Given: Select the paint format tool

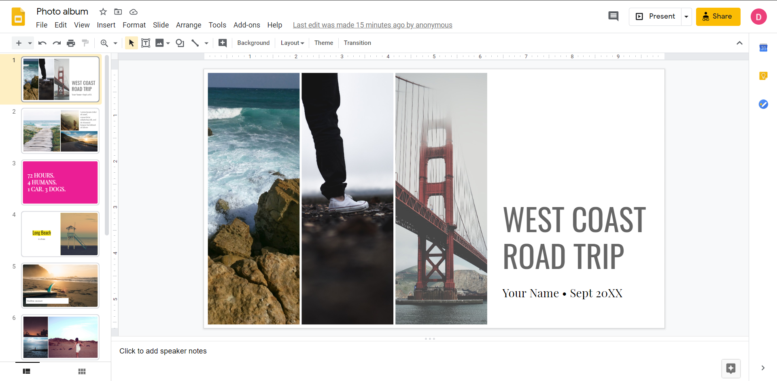Looking at the screenshot, I should tap(85, 43).
